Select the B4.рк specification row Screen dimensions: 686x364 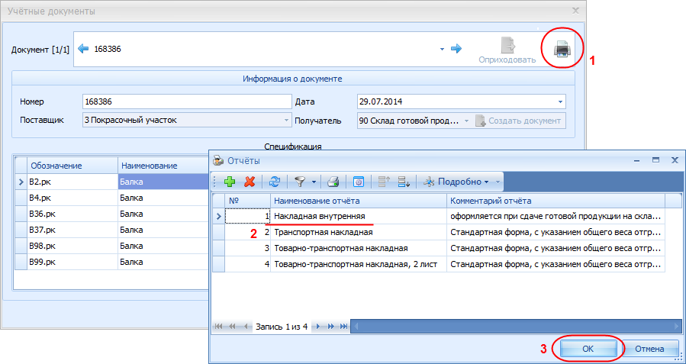(111, 198)
